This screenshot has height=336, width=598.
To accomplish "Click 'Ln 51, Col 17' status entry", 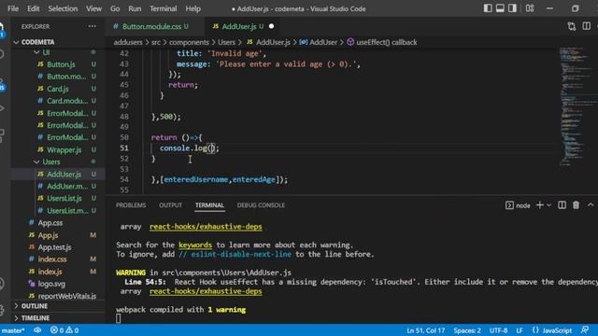I will pyautogui.click(x=426, y=330).
